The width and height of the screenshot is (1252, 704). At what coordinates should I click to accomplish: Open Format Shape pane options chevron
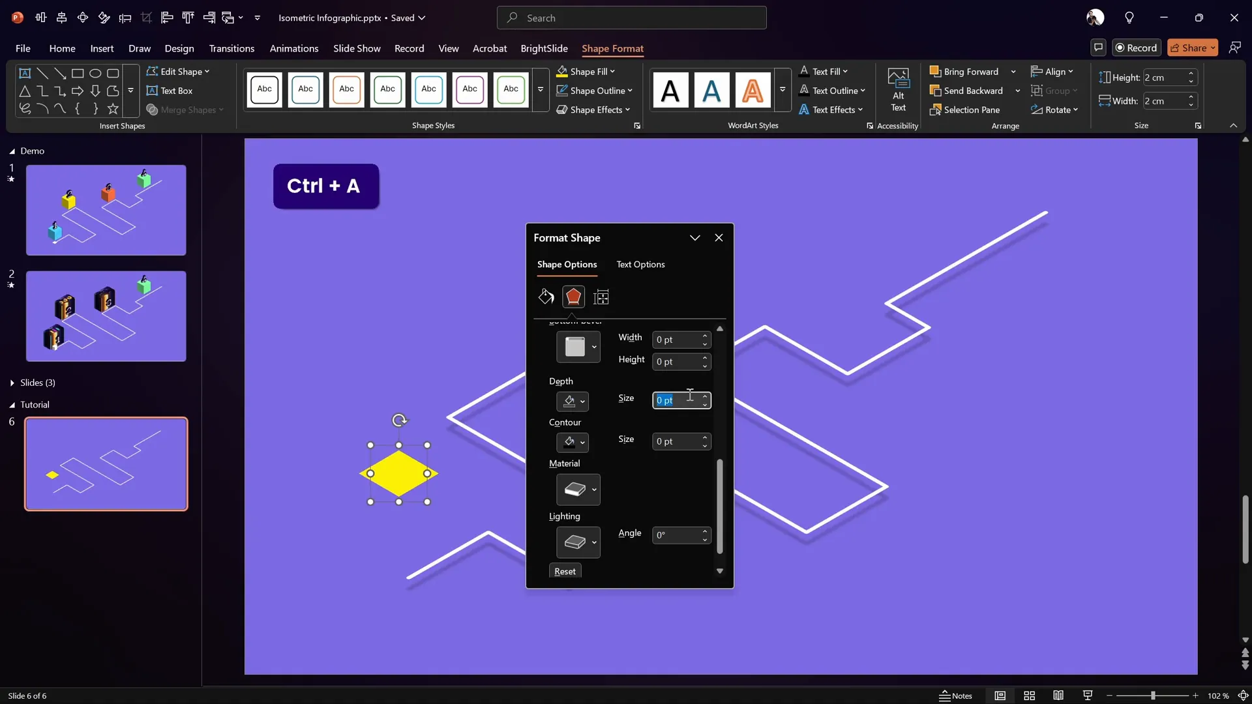(x=695, y=238)
